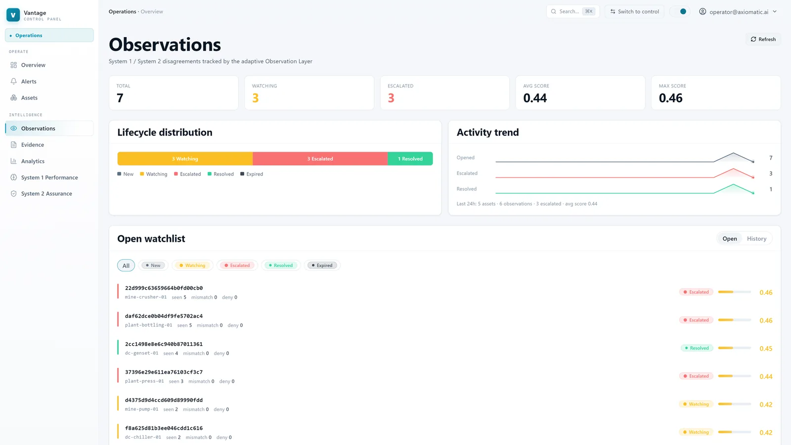Viewport: 791px width, 445px height.
Task: Click the Overview breadcrumb
Action: tap(152, 11)
